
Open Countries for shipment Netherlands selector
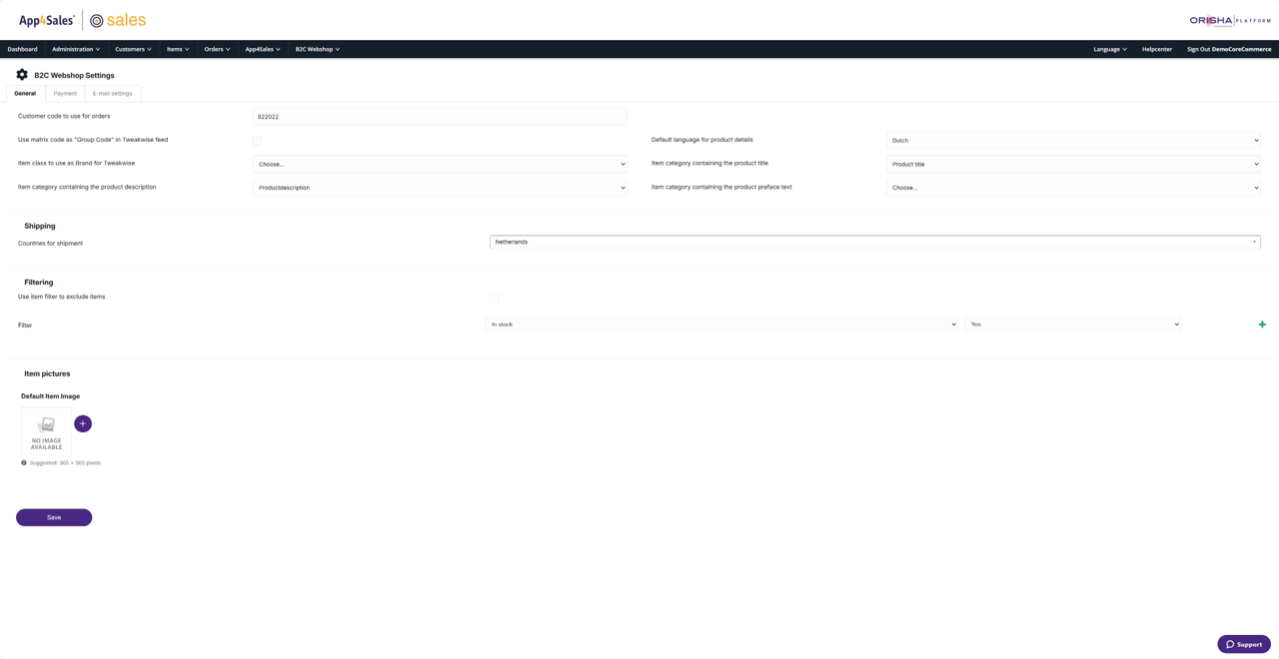pos(875,242)
